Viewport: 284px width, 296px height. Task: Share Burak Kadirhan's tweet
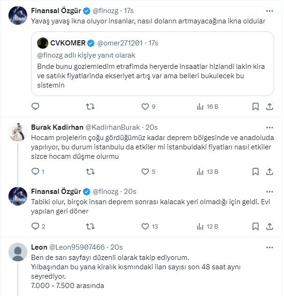coord(269,171)
